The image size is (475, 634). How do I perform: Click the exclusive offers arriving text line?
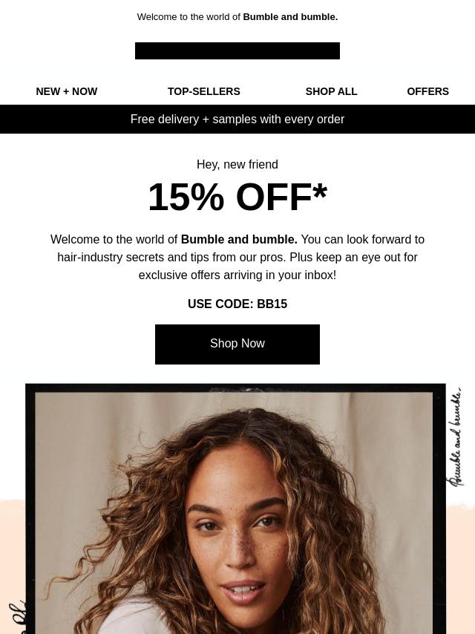(237, 275)
